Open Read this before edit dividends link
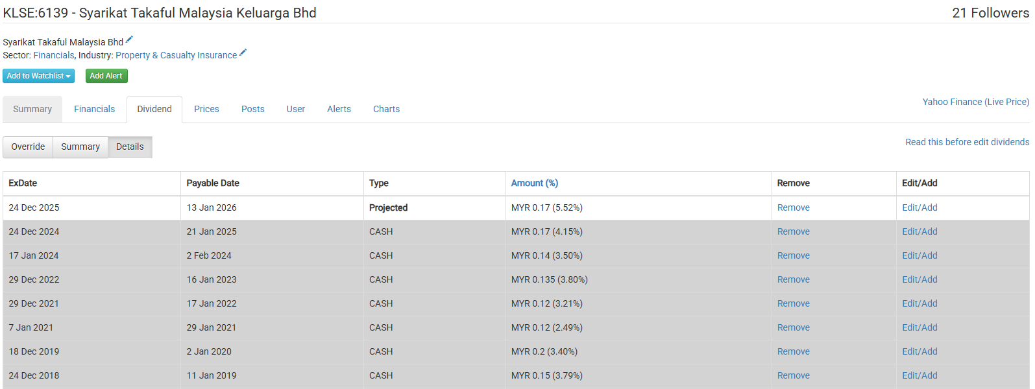 [967, 142]
